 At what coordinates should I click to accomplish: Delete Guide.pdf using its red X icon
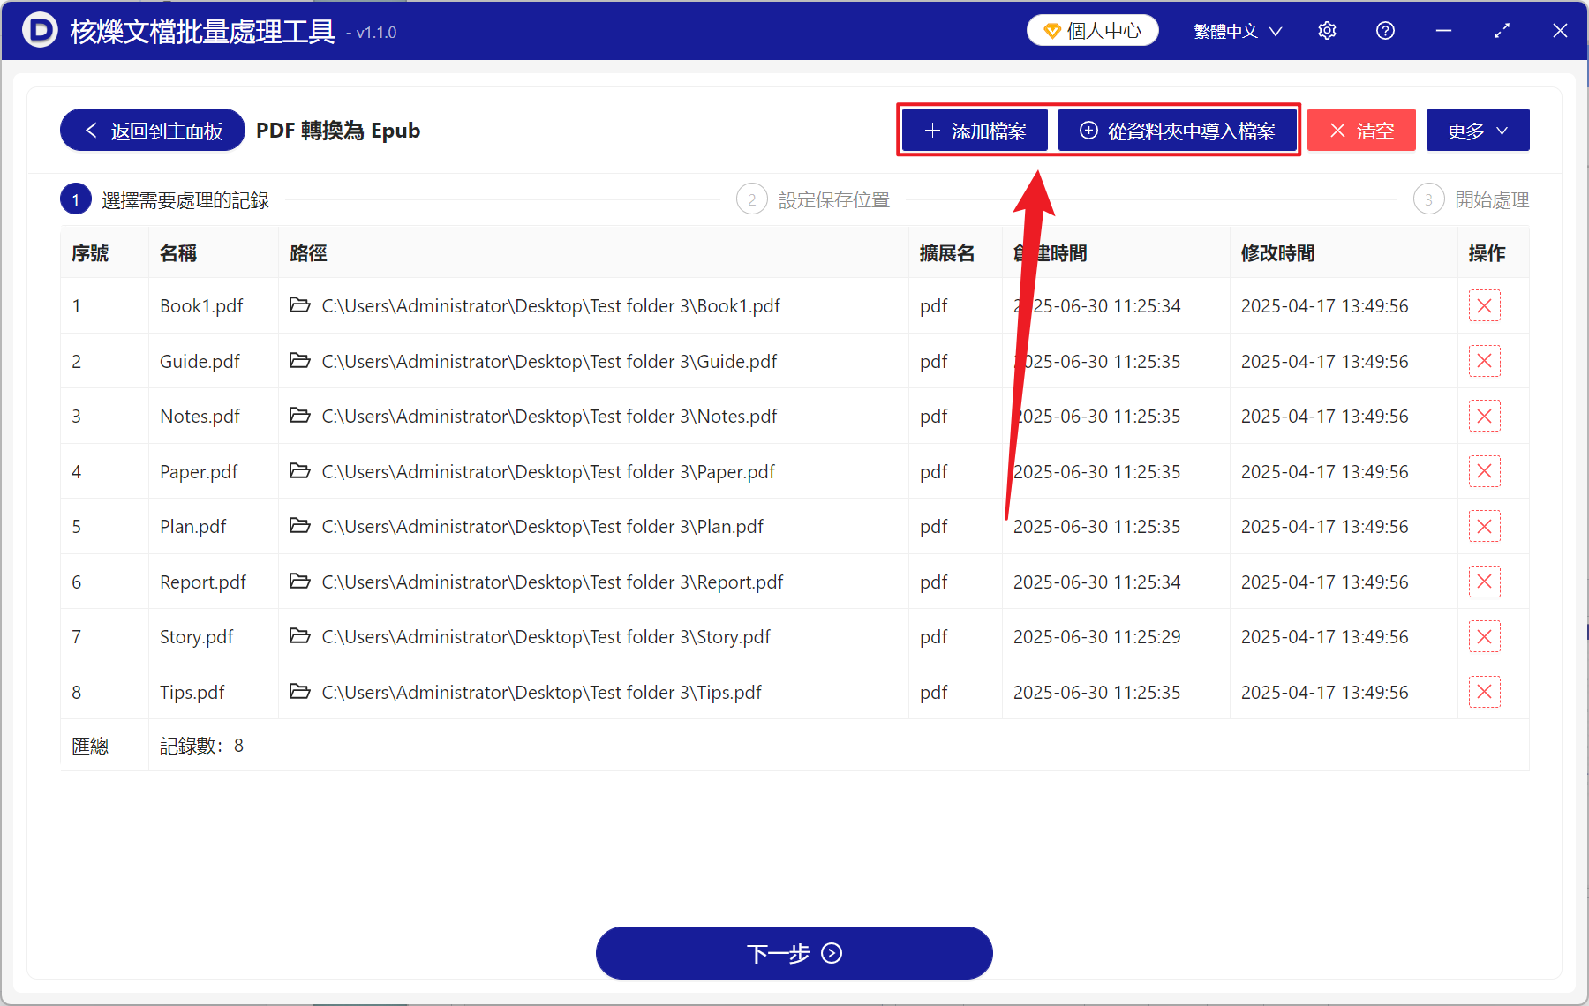pyautogui.click(x=1484, y=361)
